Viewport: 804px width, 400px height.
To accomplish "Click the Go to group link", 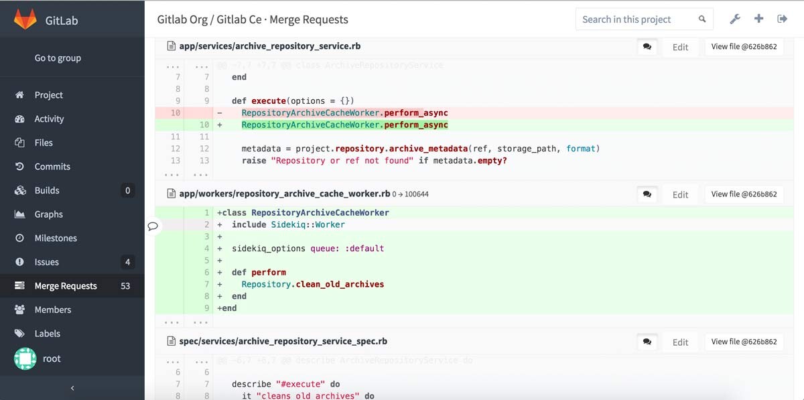I will coord(58,58).
